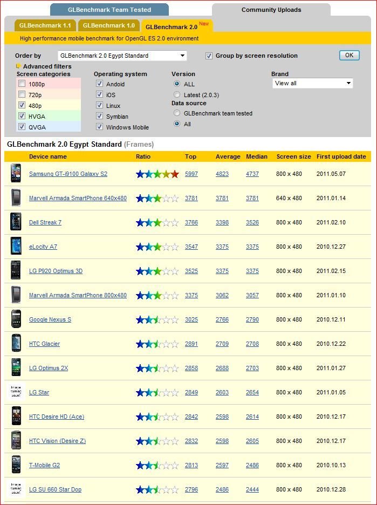Click the Marvell Armada SmartPhone 640x480 device image
Viewport: 377px width, 505px height.
pyautogui.click(x=16, y=198)
